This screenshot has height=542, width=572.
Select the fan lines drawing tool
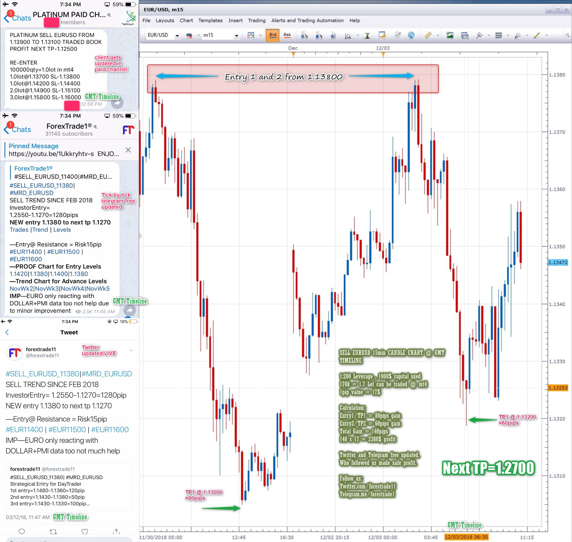click(518, 35)
